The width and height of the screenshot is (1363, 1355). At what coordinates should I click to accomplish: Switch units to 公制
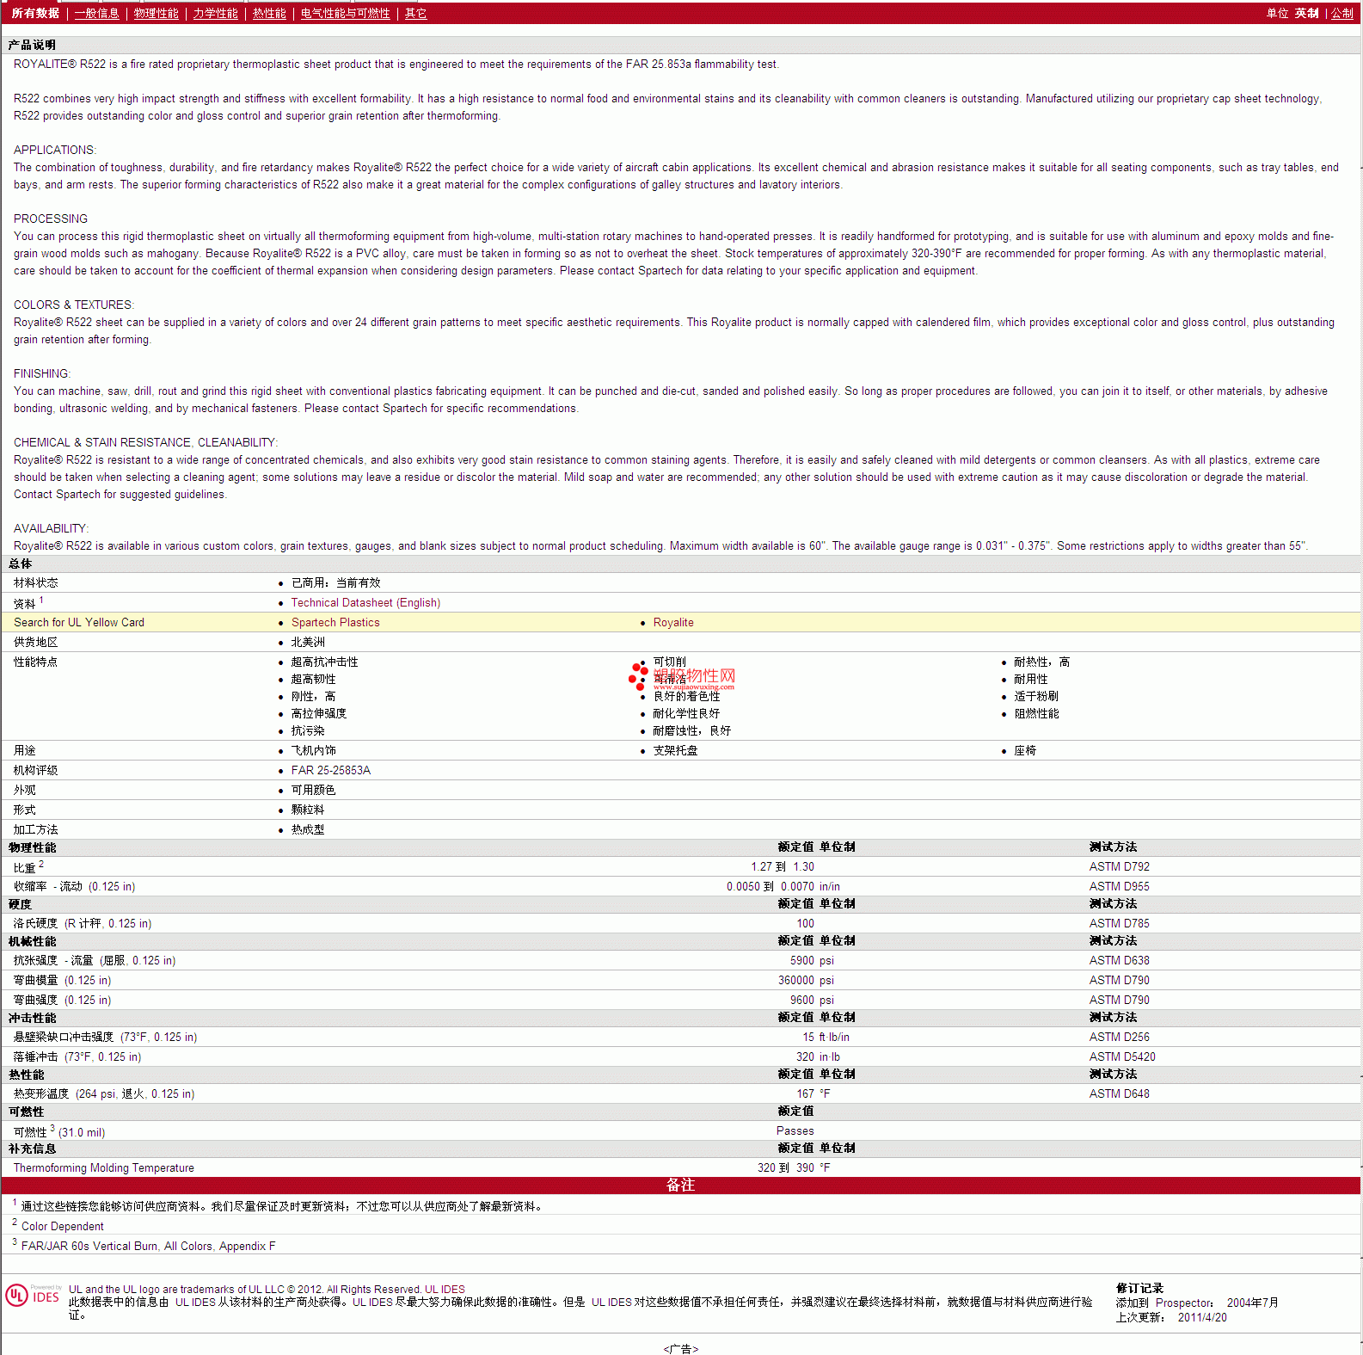(x=1342, y=13)
